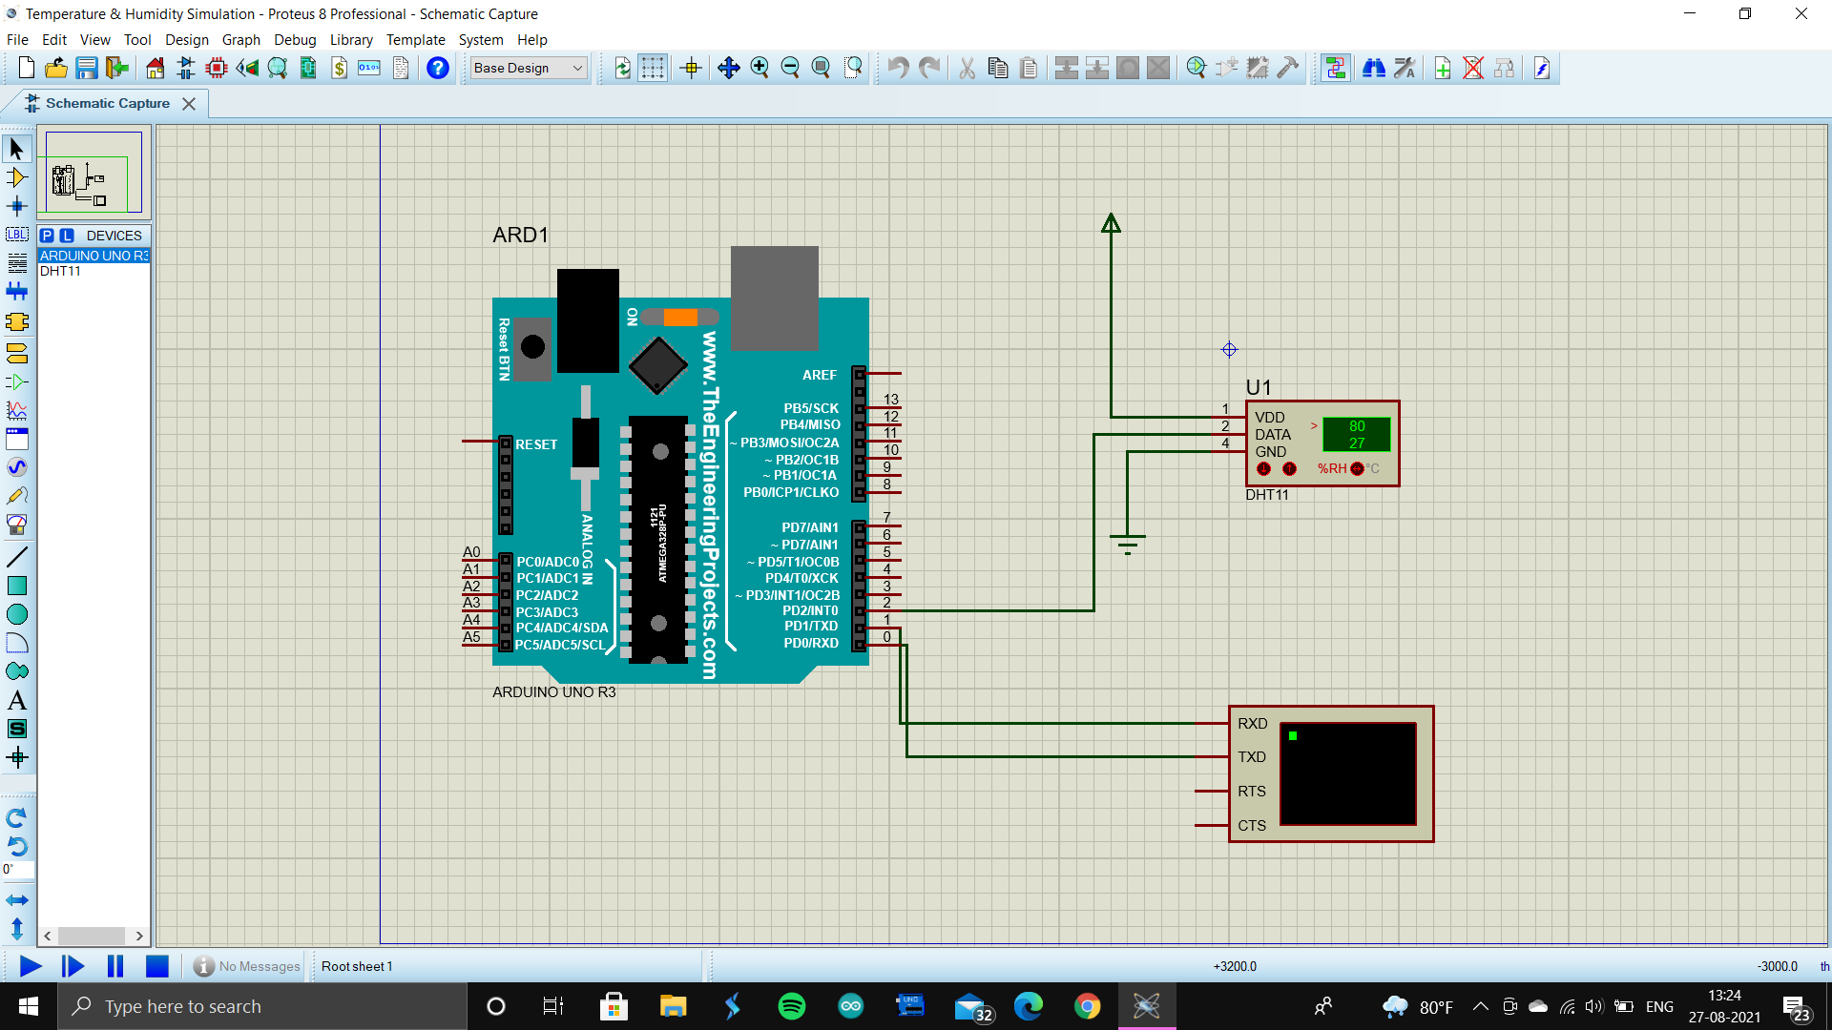Close the Schematic Capture tab

pyautogui.click(x=189, y=104)
